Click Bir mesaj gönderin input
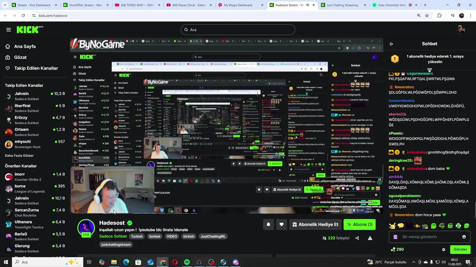 [x=430, y=237]
